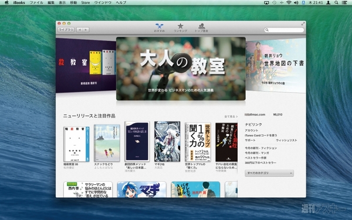The height and width of the screenshot is (220, 352).
Task: Open the 編集 menu
Action: coord(51,2)
